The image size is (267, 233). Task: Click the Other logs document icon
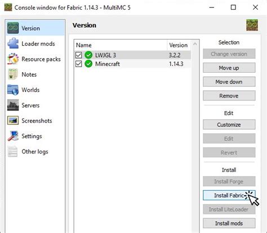coord(13,151)
